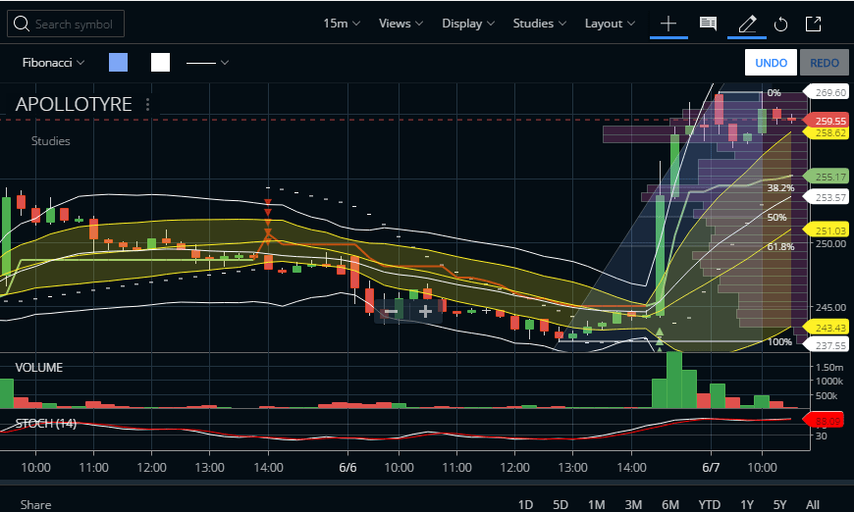
Task: Click the chart refresh icon
Action: (x=780, y=24)
